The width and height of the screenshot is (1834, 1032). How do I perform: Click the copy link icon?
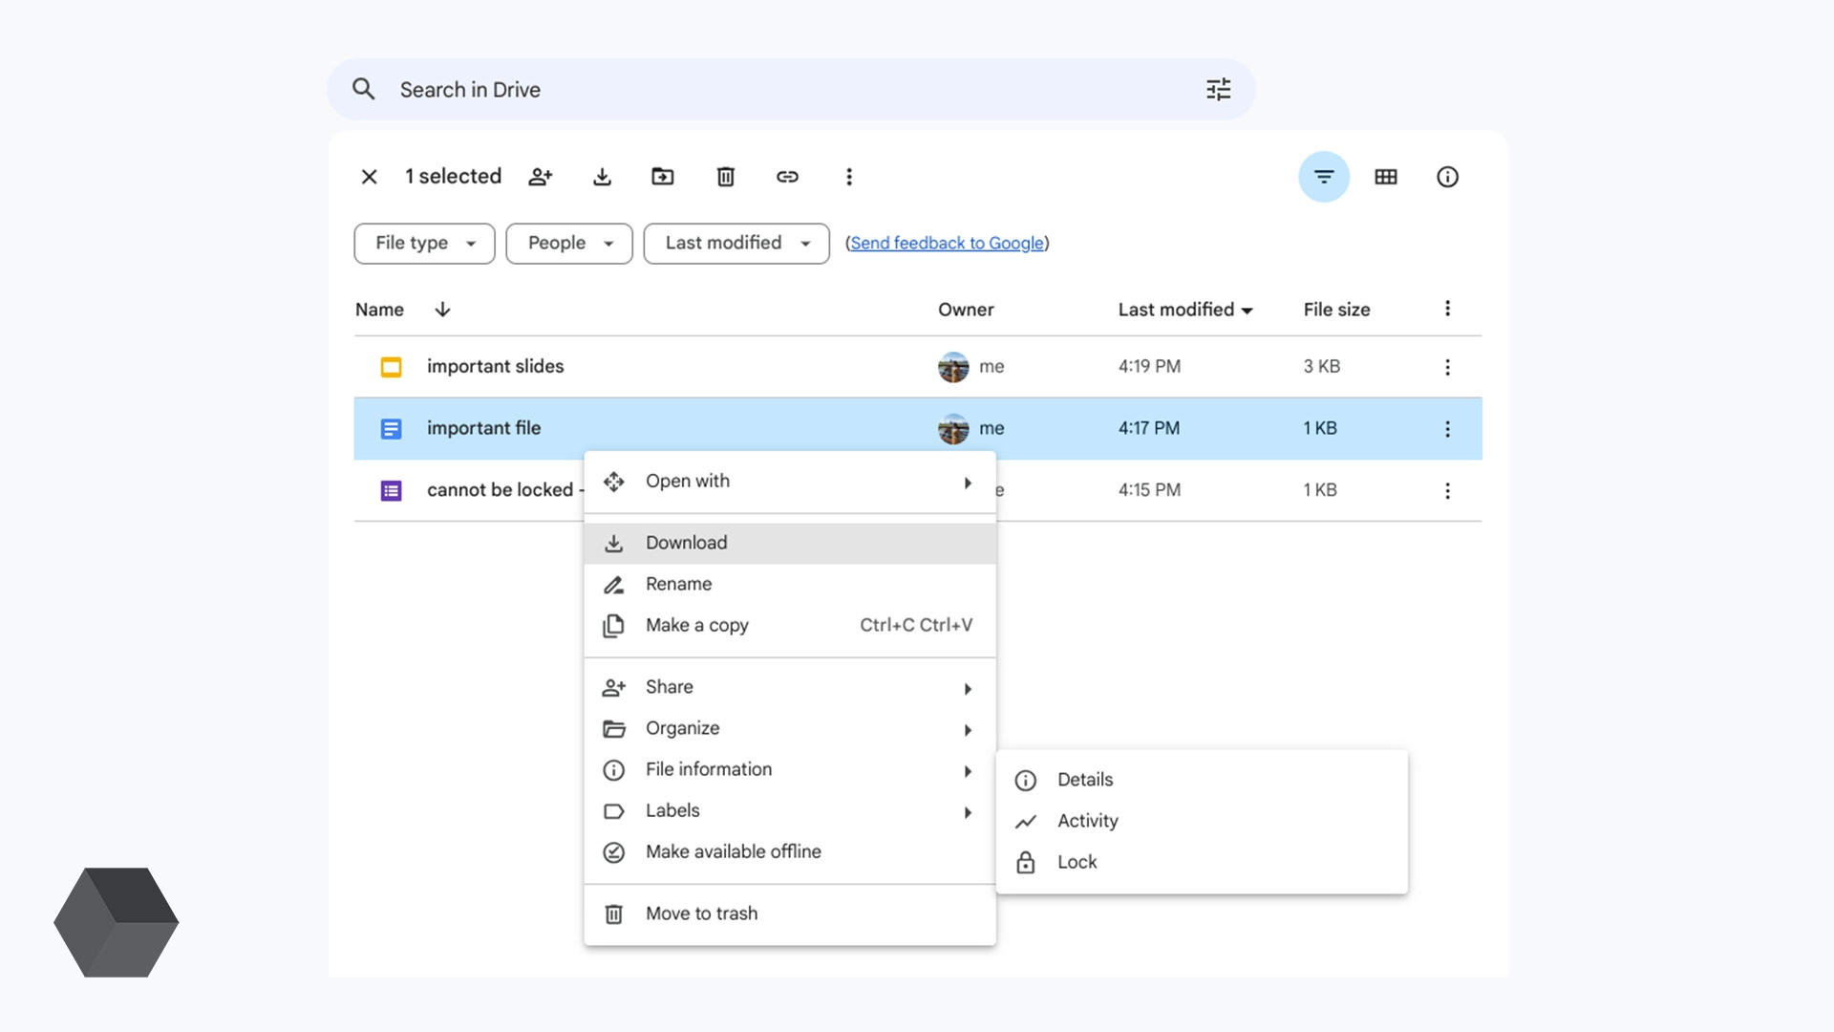787,177
